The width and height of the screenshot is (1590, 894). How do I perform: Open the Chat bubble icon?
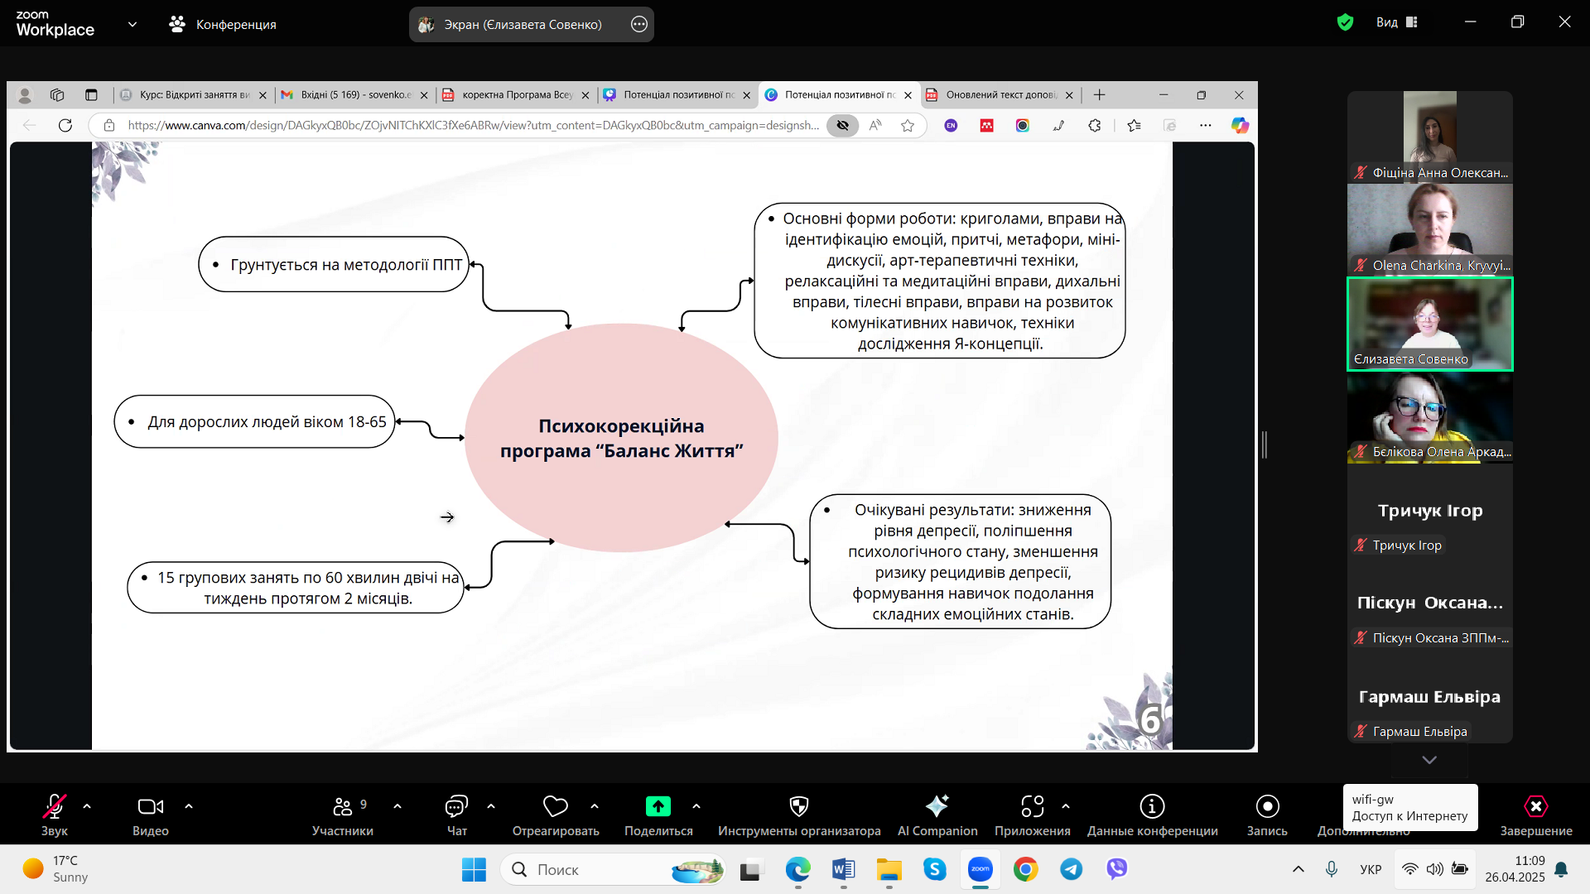pyautogui.click(x=456, y=806)
